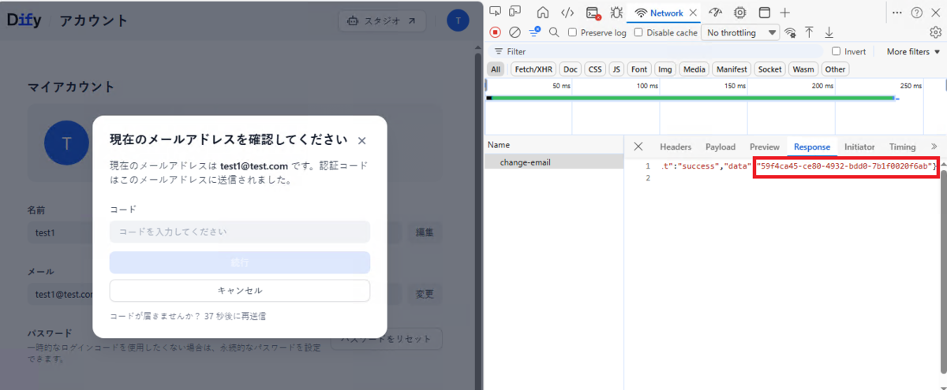Filter requests by Fetch/XHR
This screenshot has height=390, width=947.
(534, 69)
